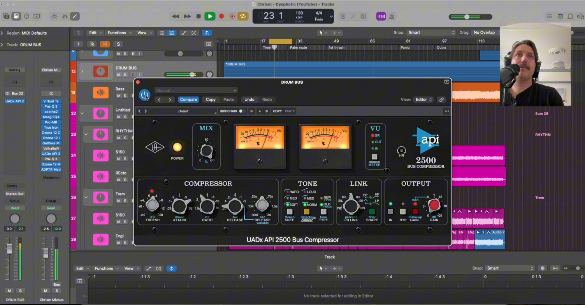Viewport: 585px width, 305px height.
Task: Open the plugin View Editor dropdown
Action: click(x=423, y=100)
